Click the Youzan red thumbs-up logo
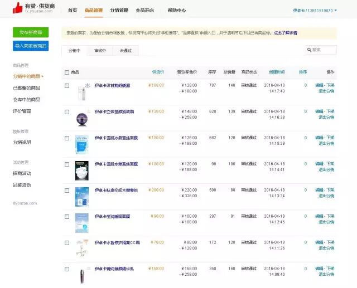Viewport: 357px width, 288px height. (x=17, y=8)
